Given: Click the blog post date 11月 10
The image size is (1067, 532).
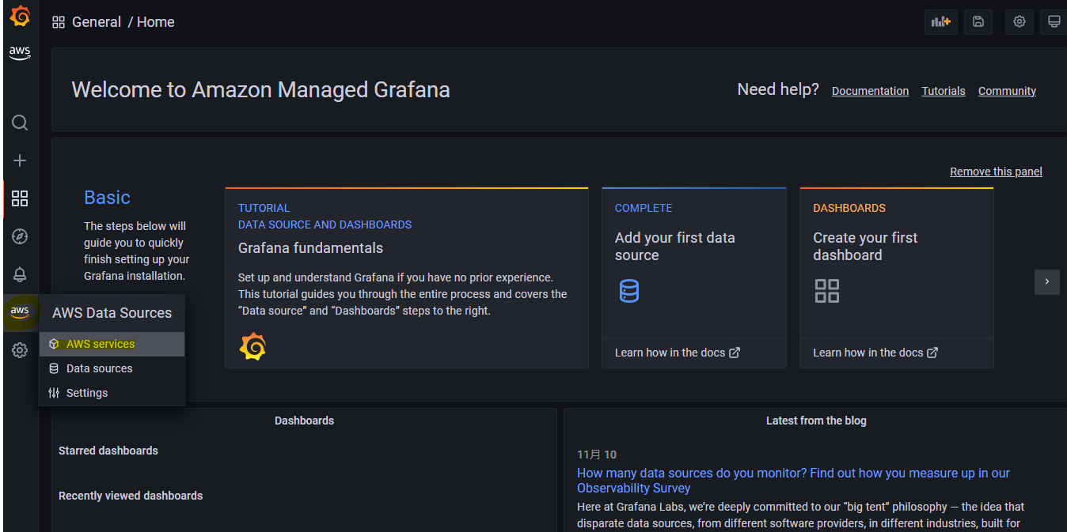Looking at the screenshot, I should tap(597, 455).
